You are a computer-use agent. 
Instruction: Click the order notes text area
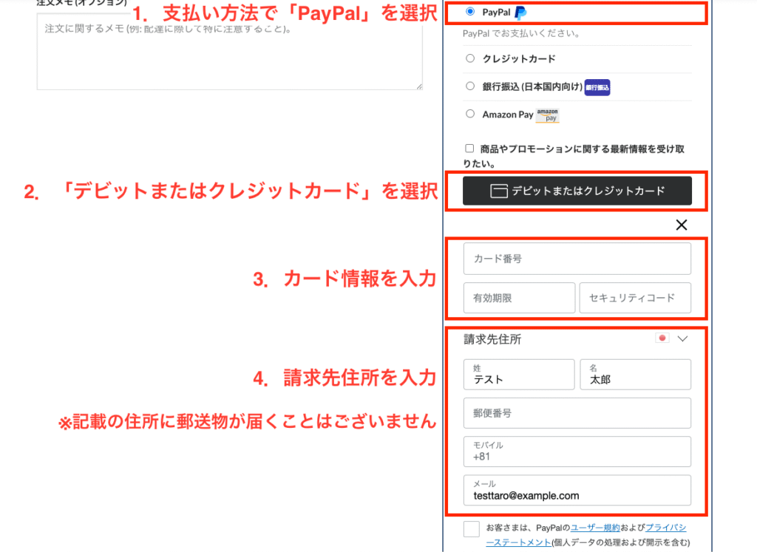pos(229,52)
